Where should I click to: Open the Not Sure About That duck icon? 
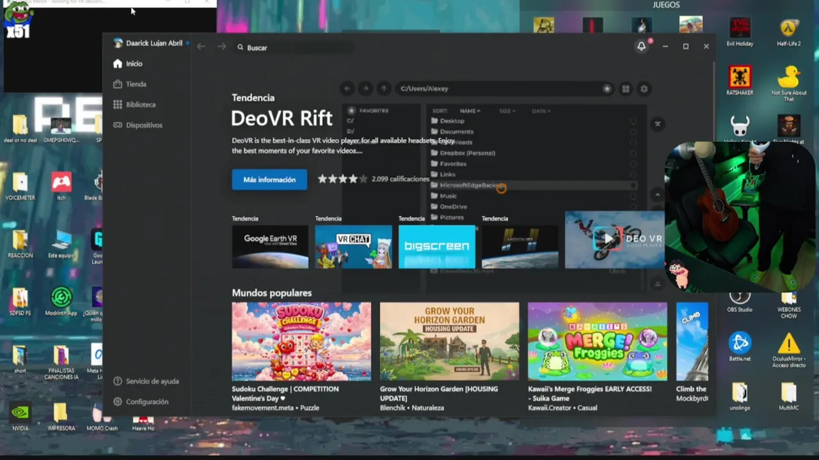click(788, 84)
